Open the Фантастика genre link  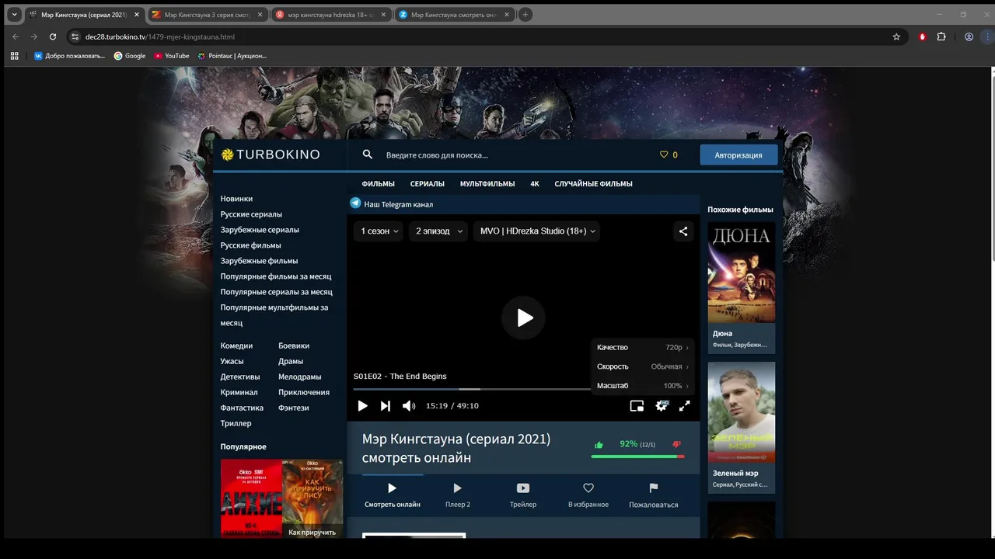tap(242, 408)
